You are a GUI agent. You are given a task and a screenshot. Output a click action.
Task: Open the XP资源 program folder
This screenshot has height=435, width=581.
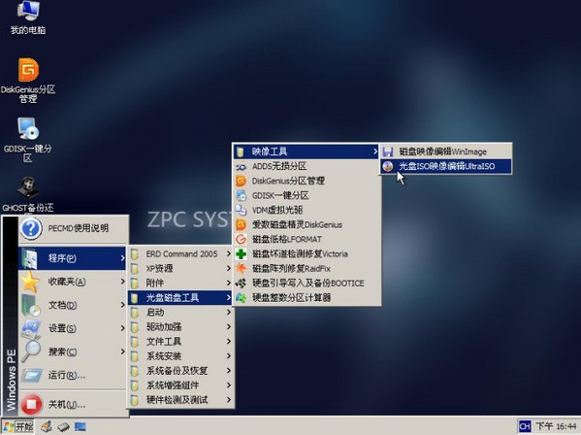[180, 269]
